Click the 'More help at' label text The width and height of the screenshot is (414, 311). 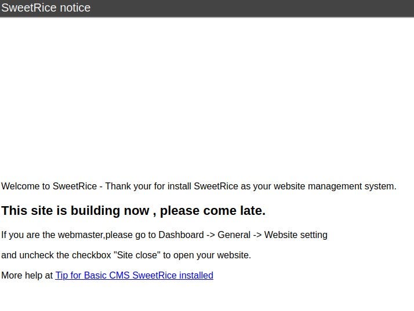[27, 276]
